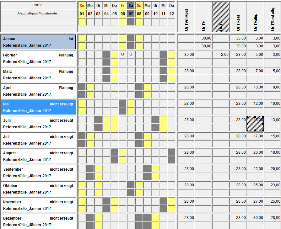Select the UrlT+aliq. column header
This screenshot has height=229, width=281.
(255, 17)
